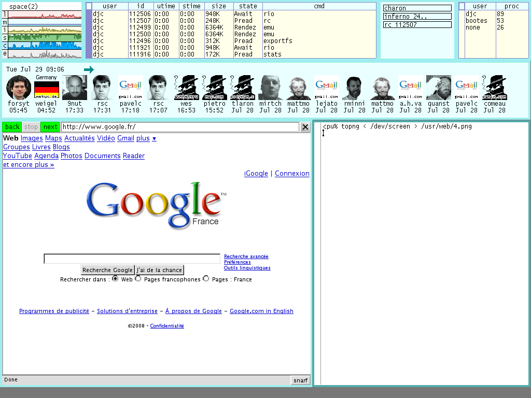Select Pages : France radio button
This screenshot has width=531, height=398.
(206, 278)
